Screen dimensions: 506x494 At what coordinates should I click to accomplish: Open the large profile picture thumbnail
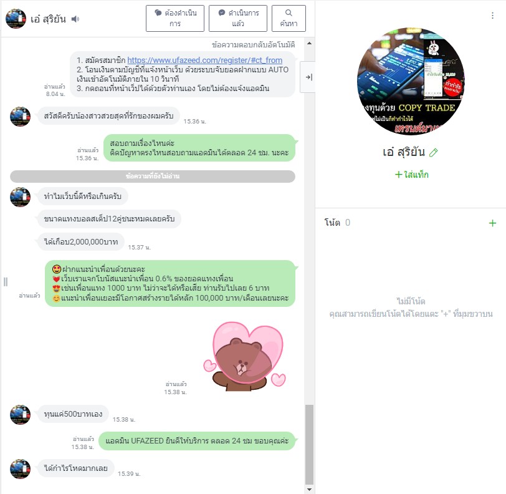pyautogui.click(x=411, y=81)
